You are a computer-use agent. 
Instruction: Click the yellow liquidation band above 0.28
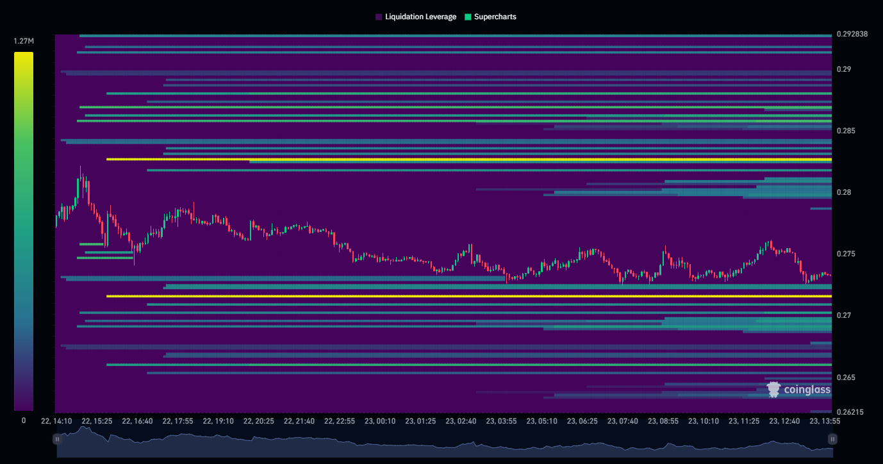469,159
